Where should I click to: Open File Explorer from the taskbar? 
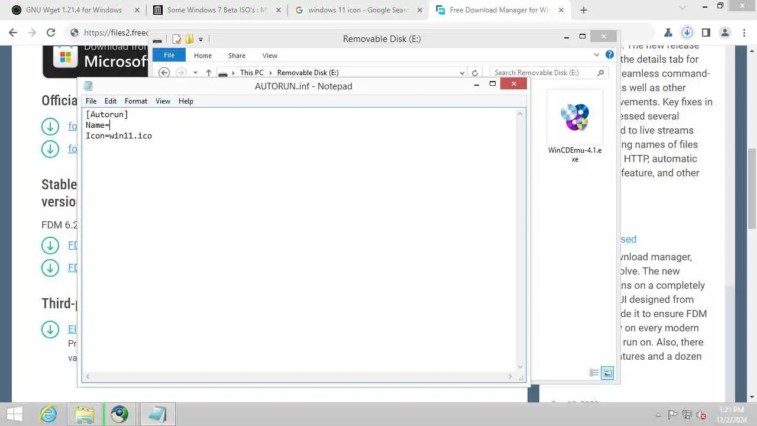[84, 414]
